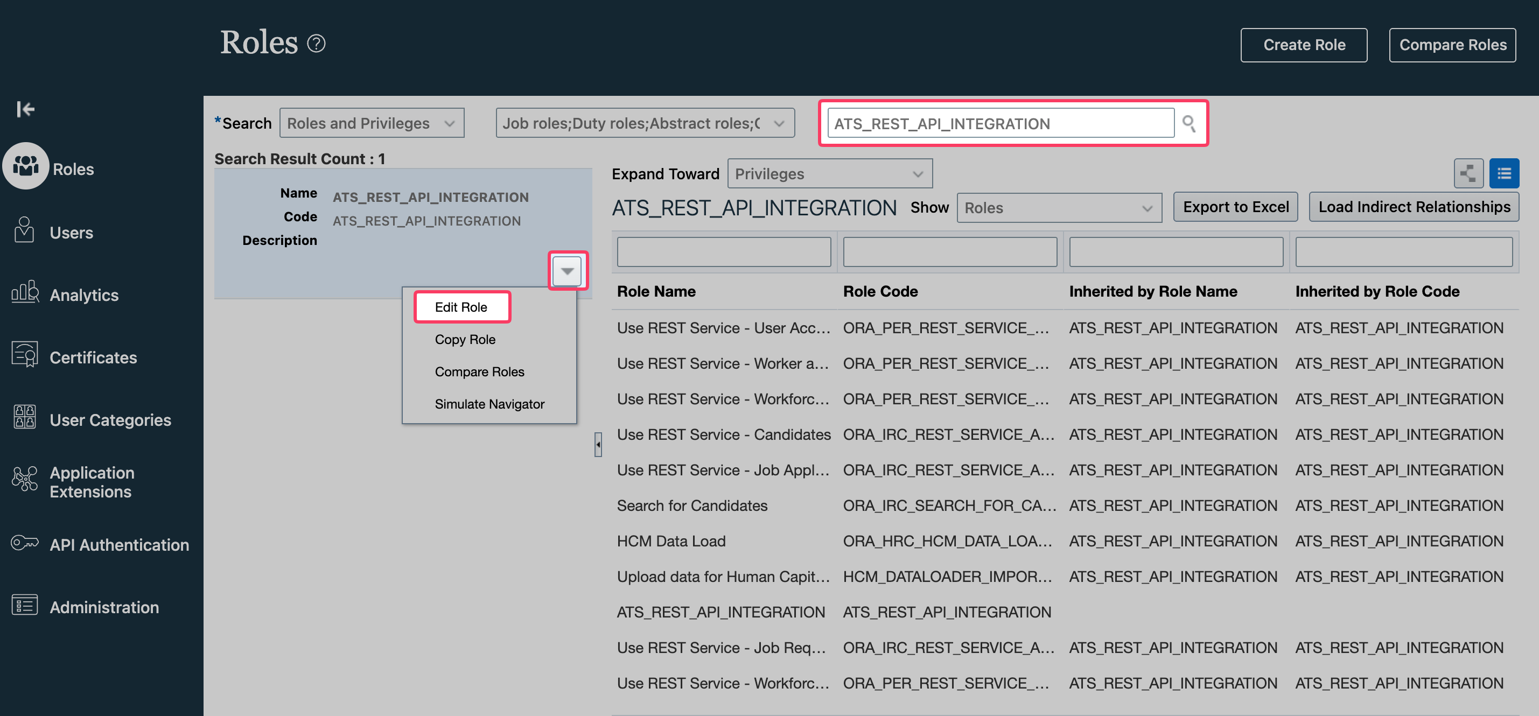Go to Users in sidebar
The height and width of the screenshot is (716, 1539).
(71, 233)
